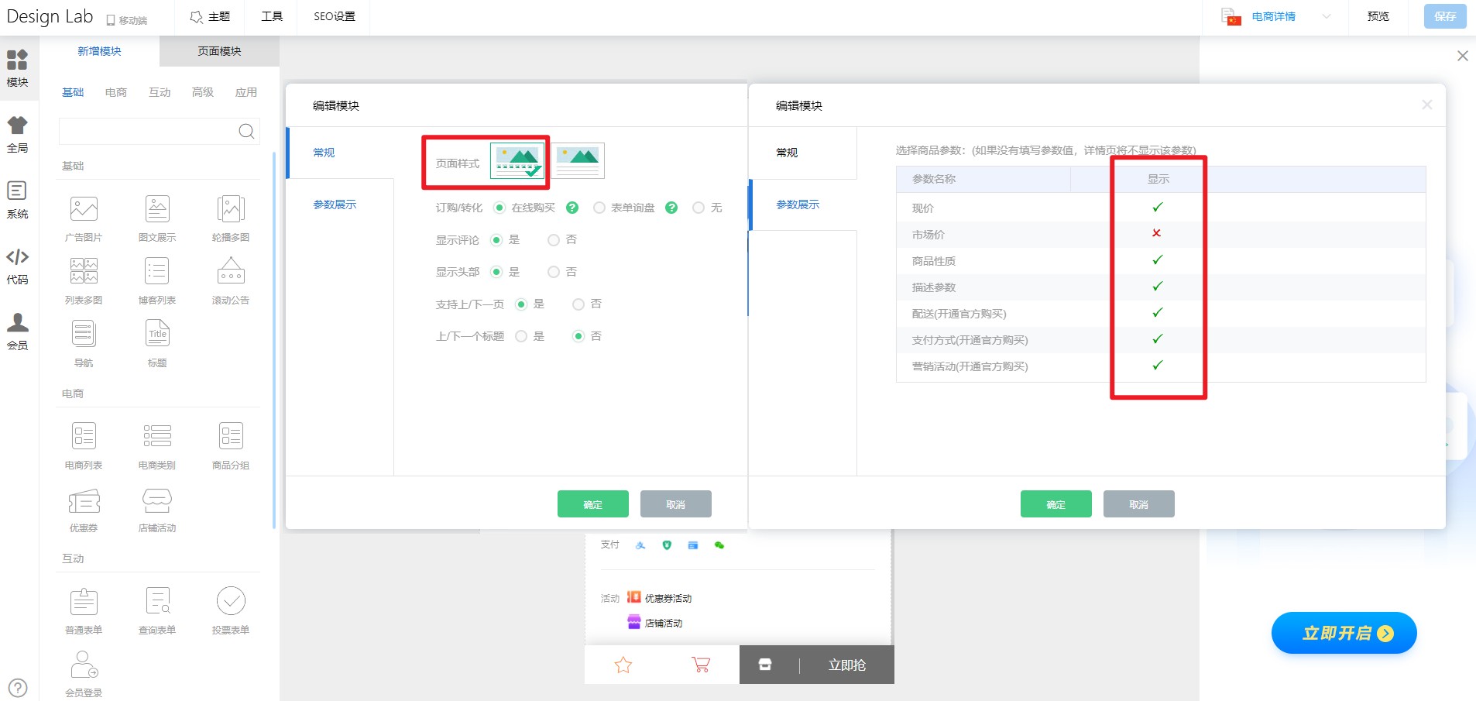Add the 会员登录 module
The width and height of the screenshot is (1476, 701).
pyautogui.click(x=84, y=674)
